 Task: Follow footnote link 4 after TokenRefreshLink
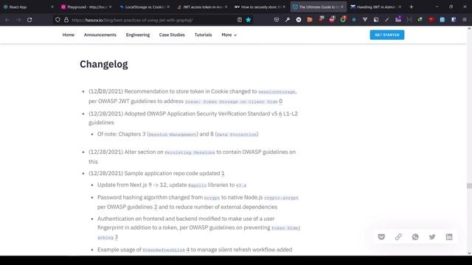(188, 250)
